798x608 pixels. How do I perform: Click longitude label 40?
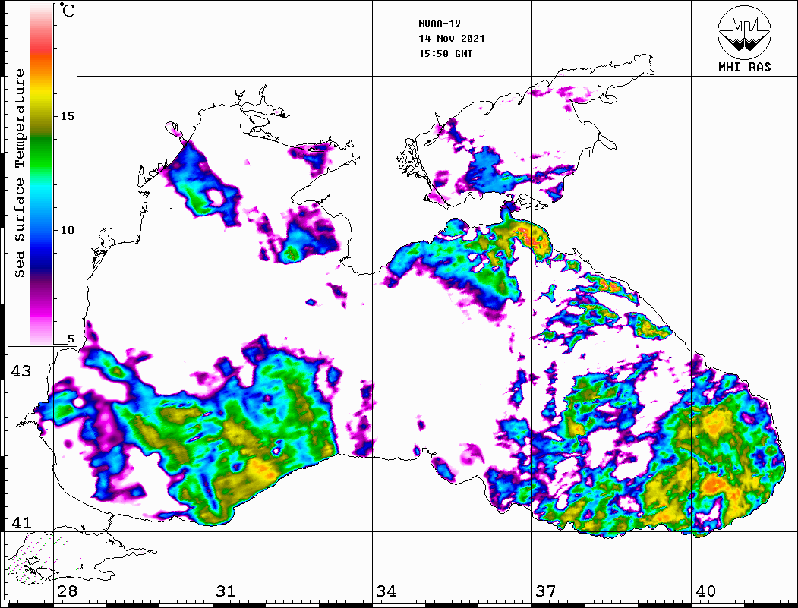click(x=705, y=591)
